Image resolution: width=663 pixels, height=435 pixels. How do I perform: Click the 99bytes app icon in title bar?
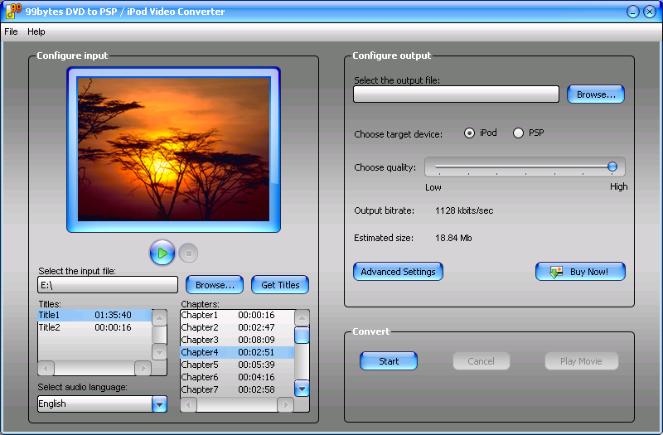click(x=12, y=11)
